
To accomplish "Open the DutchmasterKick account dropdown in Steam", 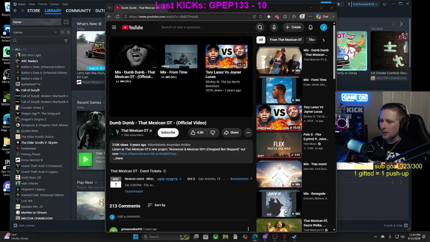I will click(365, 4).
